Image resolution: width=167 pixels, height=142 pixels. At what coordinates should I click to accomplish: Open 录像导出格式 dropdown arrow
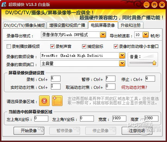[103, 35]
